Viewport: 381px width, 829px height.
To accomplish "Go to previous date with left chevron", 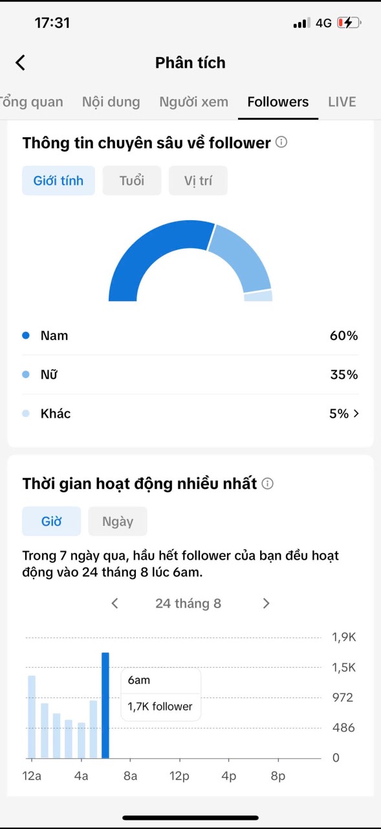I will coord(115,604).
